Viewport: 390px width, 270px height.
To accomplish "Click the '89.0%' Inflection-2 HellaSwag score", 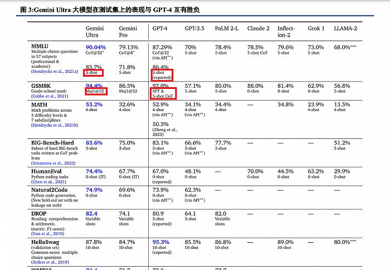I will [x=285, y=242].
